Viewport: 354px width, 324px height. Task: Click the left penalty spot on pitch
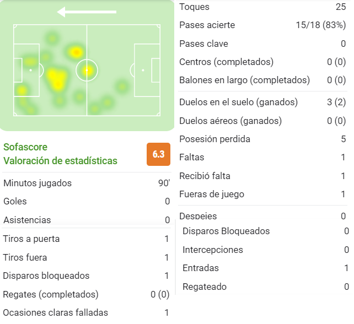point(31,71)
